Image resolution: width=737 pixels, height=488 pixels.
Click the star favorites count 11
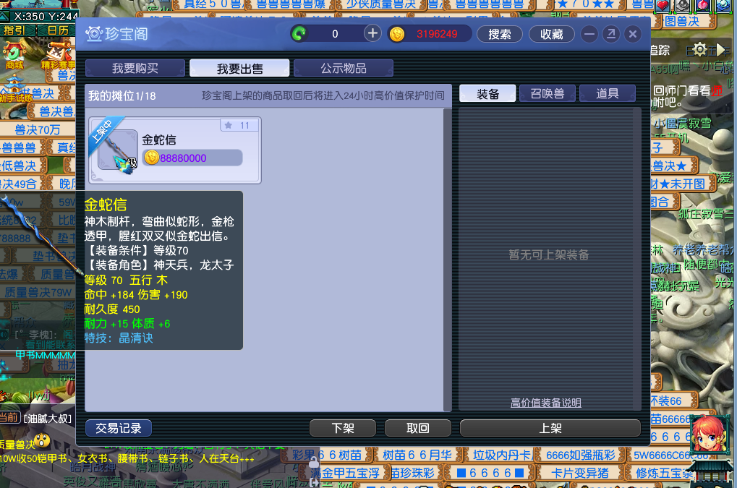pos(239,125)
